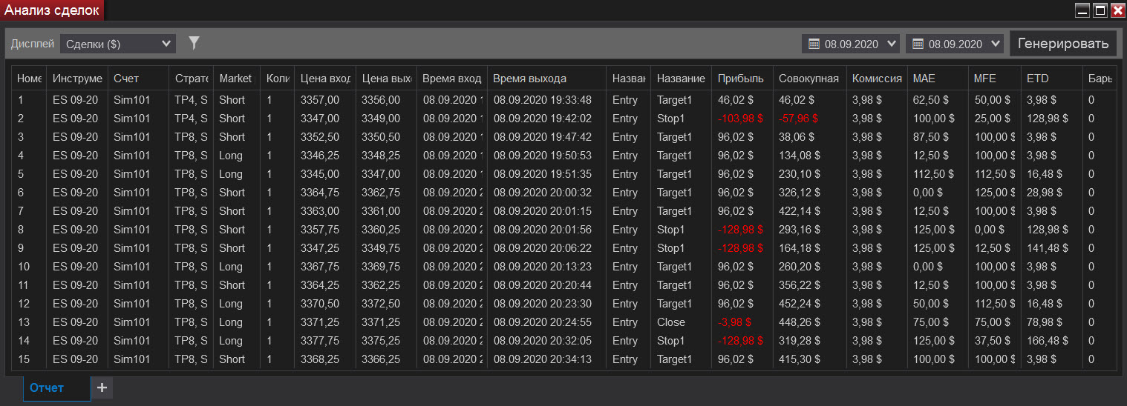
Task: Maximize the Анализ сделок window
Action: 1101,10
